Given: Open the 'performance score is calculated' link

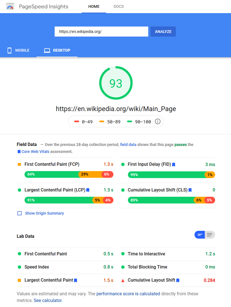Looking at the screenshot, I should pos(128,294).
